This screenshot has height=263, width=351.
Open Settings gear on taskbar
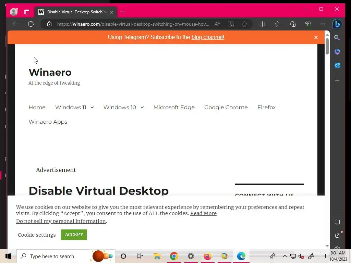[191, 256]
